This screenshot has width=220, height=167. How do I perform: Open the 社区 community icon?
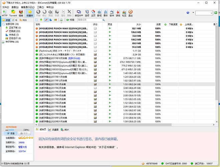124,13
